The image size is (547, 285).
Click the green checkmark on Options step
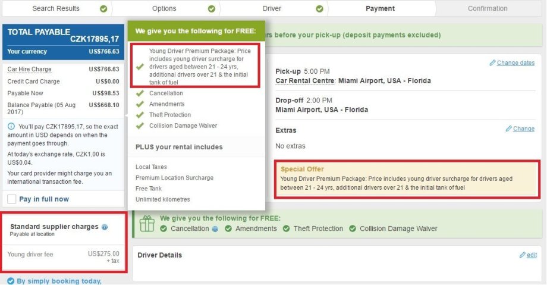coord(212,9)
